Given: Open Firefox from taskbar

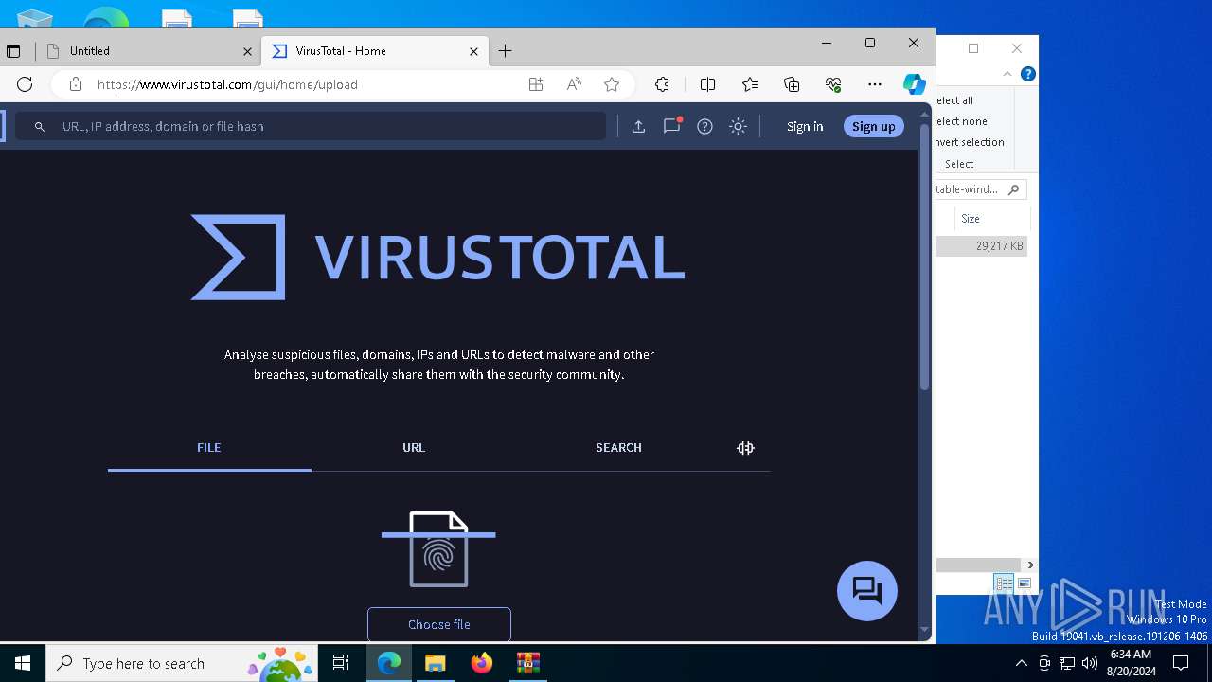Looking at the screenshot, I should [x=482, y=663].
